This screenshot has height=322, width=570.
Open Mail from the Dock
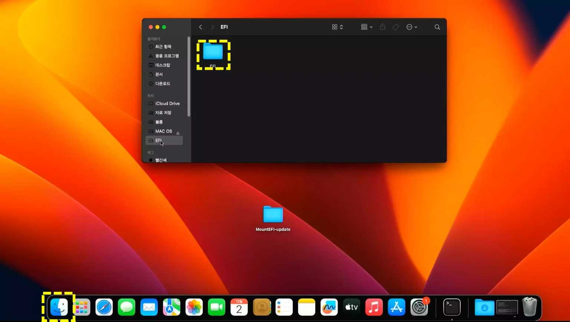click(149, 307)
